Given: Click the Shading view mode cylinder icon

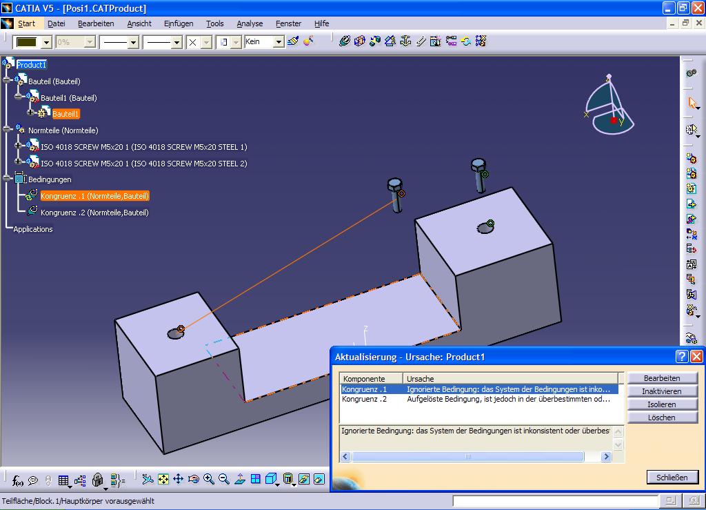Looking at the screenshot, I should 288,479.
